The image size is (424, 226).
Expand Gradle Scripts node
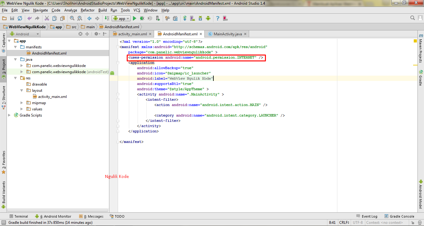coord(9,115)
